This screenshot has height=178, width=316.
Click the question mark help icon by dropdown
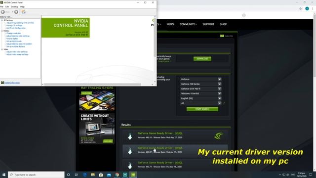click(224, 103)
